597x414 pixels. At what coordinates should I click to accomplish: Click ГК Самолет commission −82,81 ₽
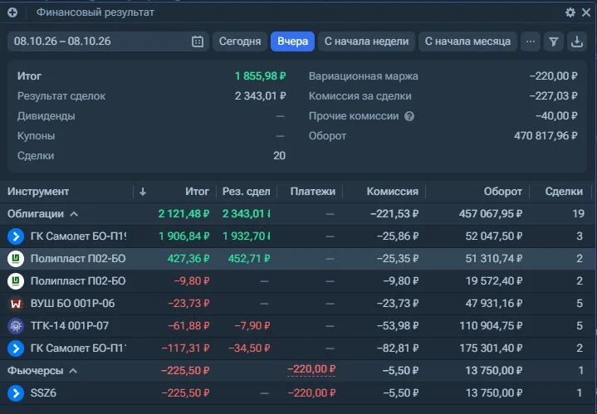coord(398,348)
